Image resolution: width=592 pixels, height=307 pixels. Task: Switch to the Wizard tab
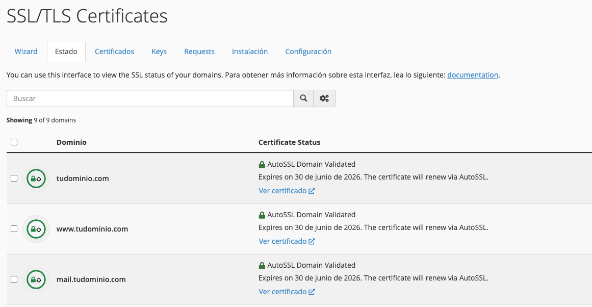(26, 52)
